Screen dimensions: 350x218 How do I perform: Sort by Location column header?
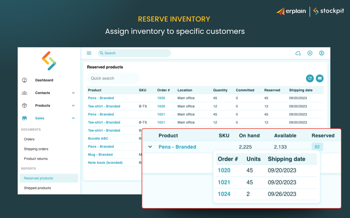185,90
